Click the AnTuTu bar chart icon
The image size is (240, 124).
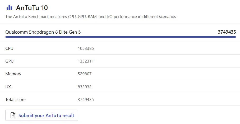tap(9, 7)
